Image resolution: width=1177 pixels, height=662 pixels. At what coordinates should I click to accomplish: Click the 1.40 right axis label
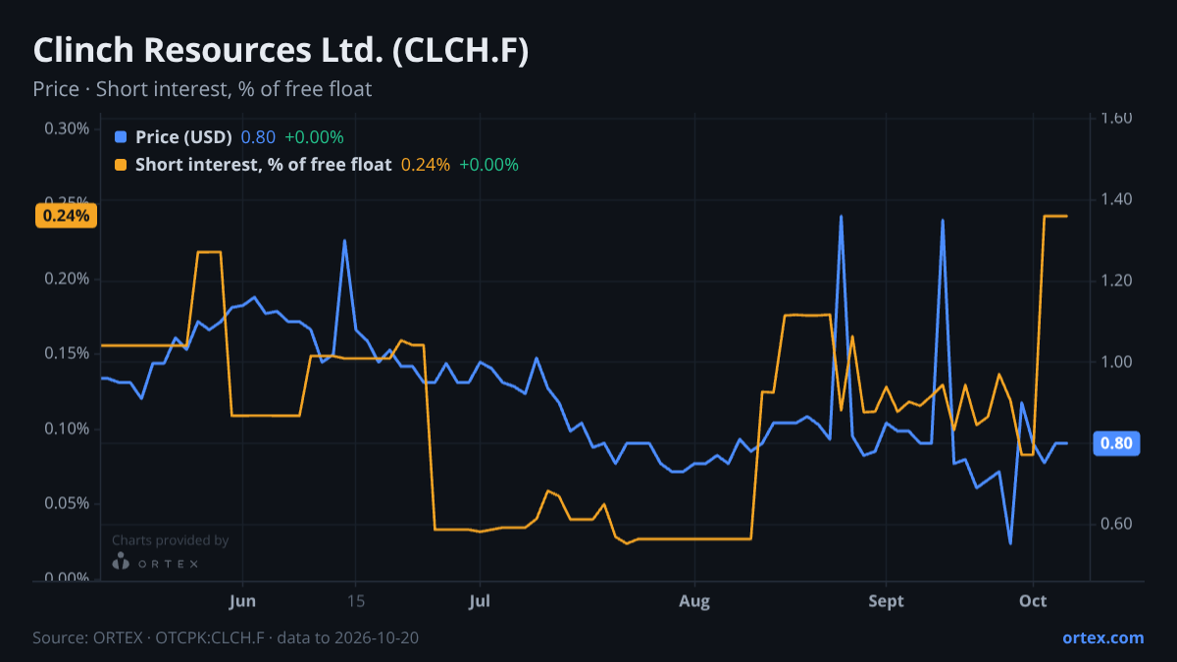point(1116,200)
